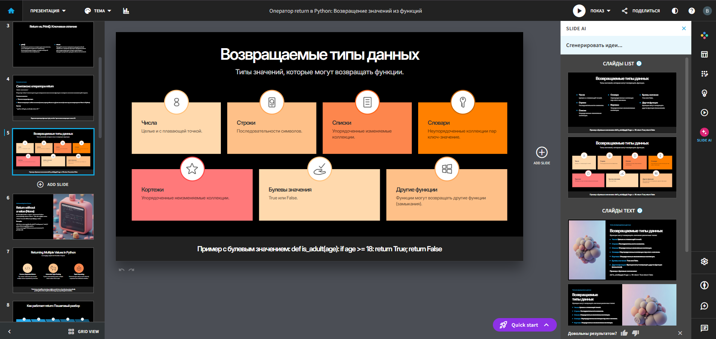Open the animations play panel in right sidebar

pyautogui.click(x=704, y=112)
